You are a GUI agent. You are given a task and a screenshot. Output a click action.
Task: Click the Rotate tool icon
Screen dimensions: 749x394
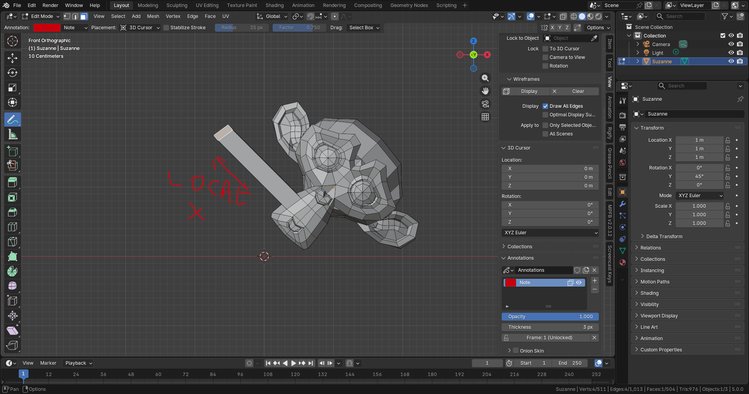point(12,73)
